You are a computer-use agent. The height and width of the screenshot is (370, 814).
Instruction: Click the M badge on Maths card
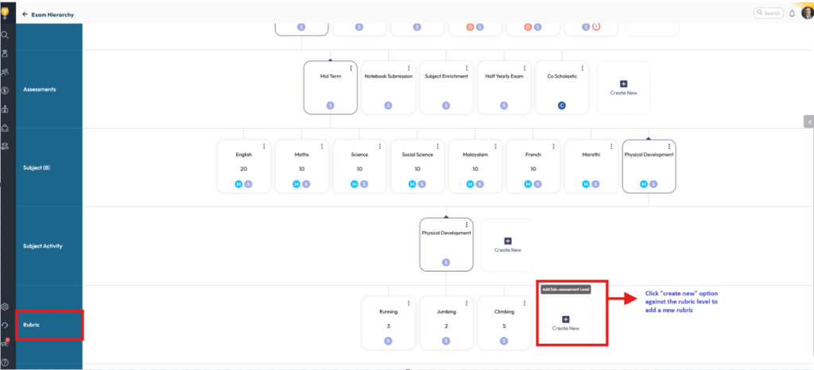tap(297, 183)
